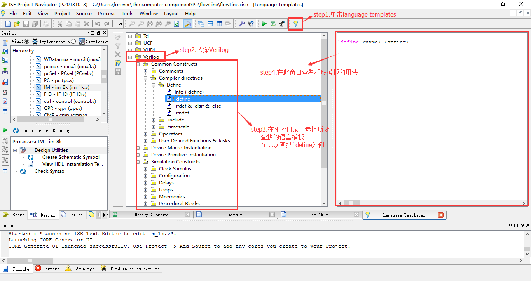This screenshot has width=531, height=281.
Task: Click the Tile Horizontally windows icon
Action: 210,24
